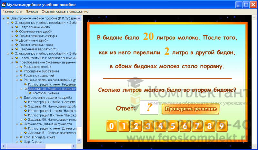Select Задание 48. Решение задач item
Screen dimensions: 258x150
52,89
